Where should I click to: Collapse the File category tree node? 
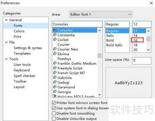(x=7, y=42)
